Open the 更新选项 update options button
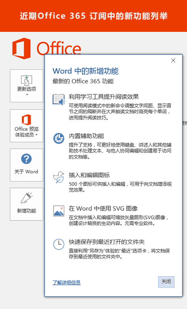Image resolution: width=187 pixels, height=309 pixels. [27, 86]
